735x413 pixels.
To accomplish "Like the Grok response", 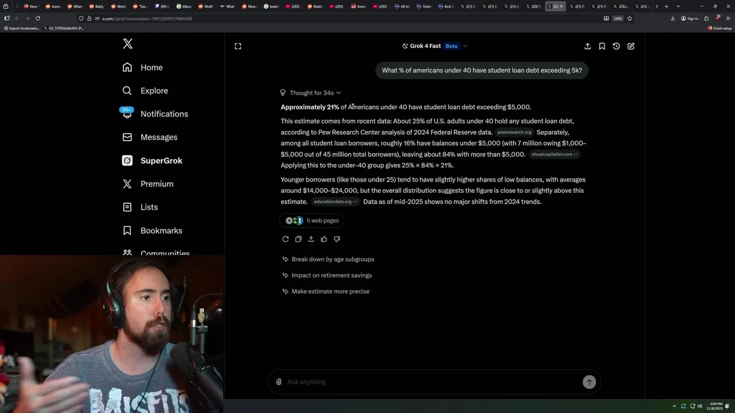I will pos(324,239).
